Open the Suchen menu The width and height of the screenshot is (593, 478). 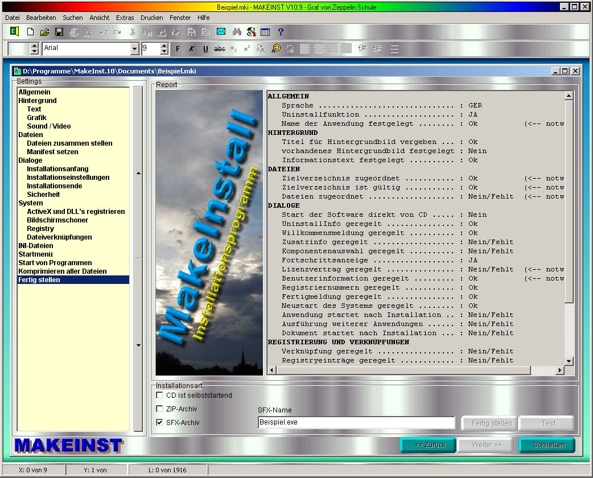[x=73, y=18]
